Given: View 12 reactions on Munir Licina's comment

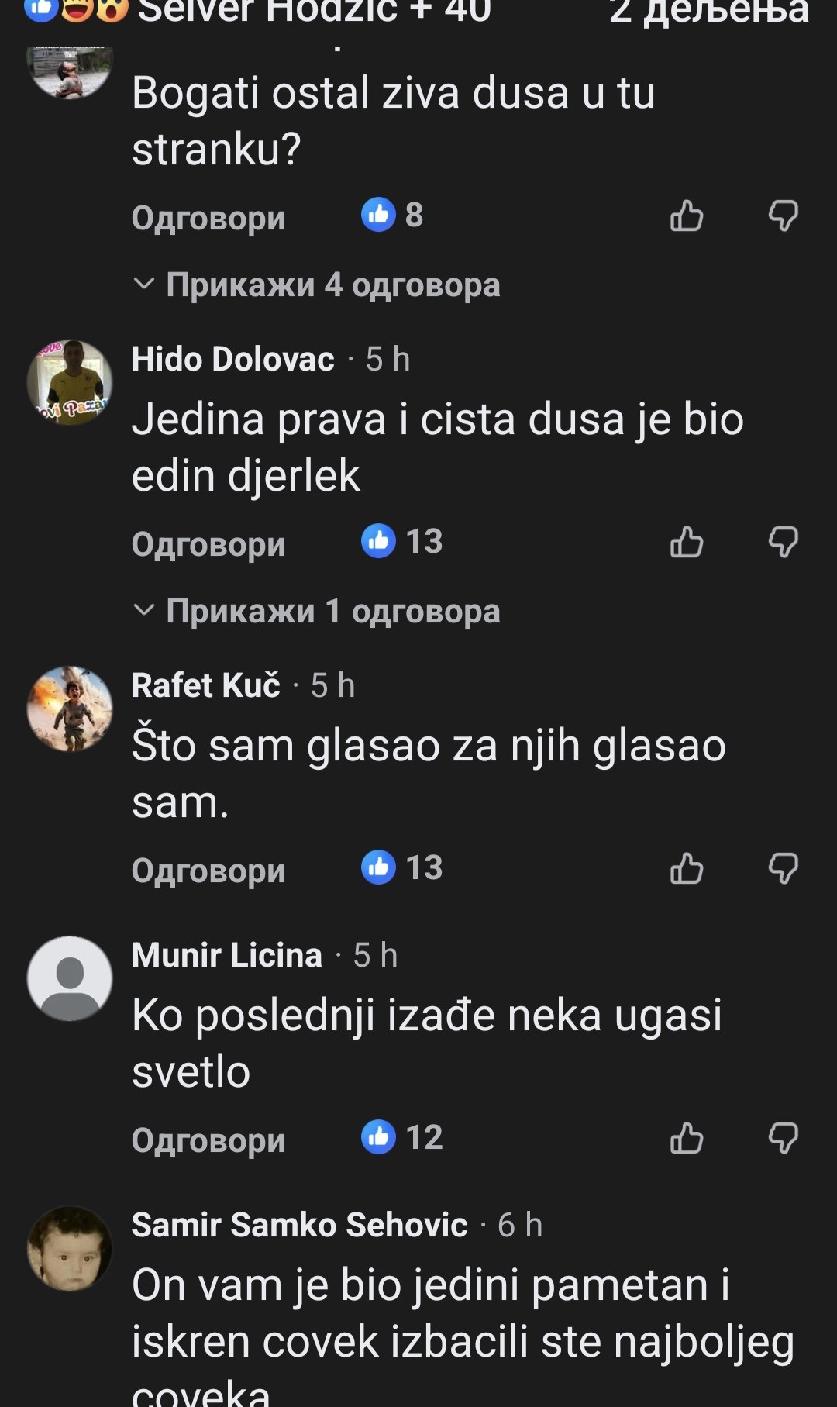Looking at the screenshot, I should pos(402,1137).
